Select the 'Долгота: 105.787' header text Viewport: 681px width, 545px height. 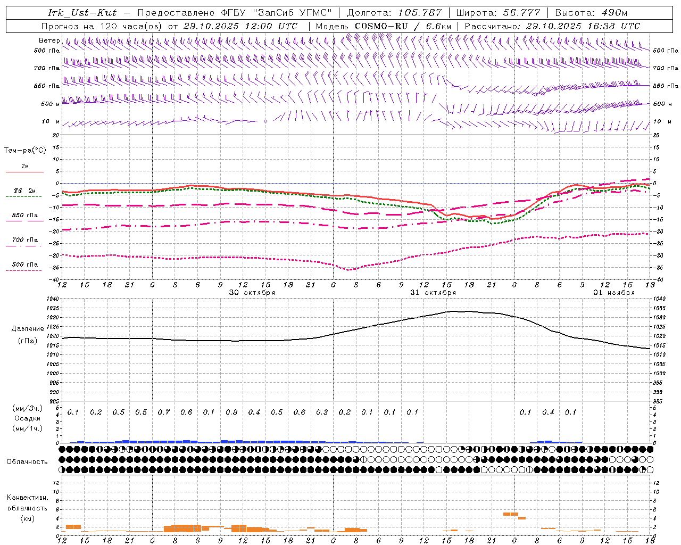pyautogui.click(x=394, y=13)
